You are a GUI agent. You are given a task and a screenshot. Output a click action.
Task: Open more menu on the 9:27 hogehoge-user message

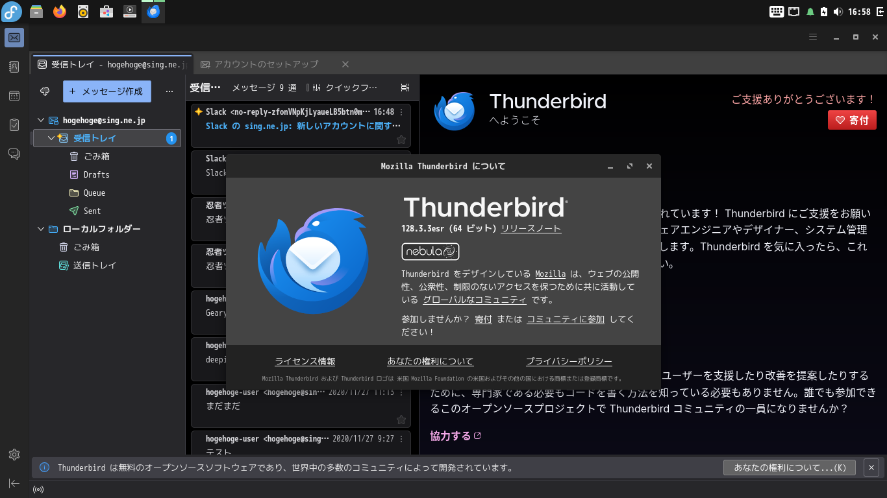[x=401, y=439]
